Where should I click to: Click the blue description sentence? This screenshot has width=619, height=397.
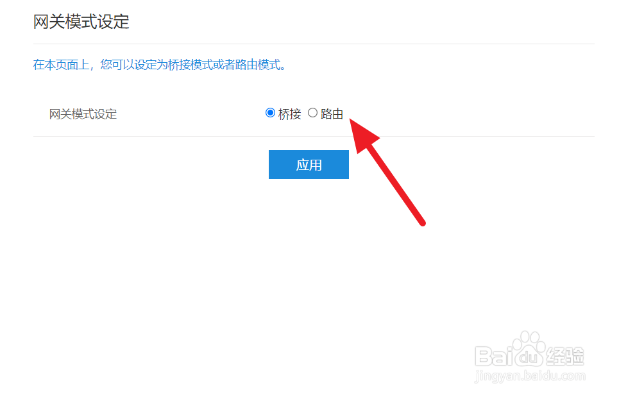click(160, 64)
